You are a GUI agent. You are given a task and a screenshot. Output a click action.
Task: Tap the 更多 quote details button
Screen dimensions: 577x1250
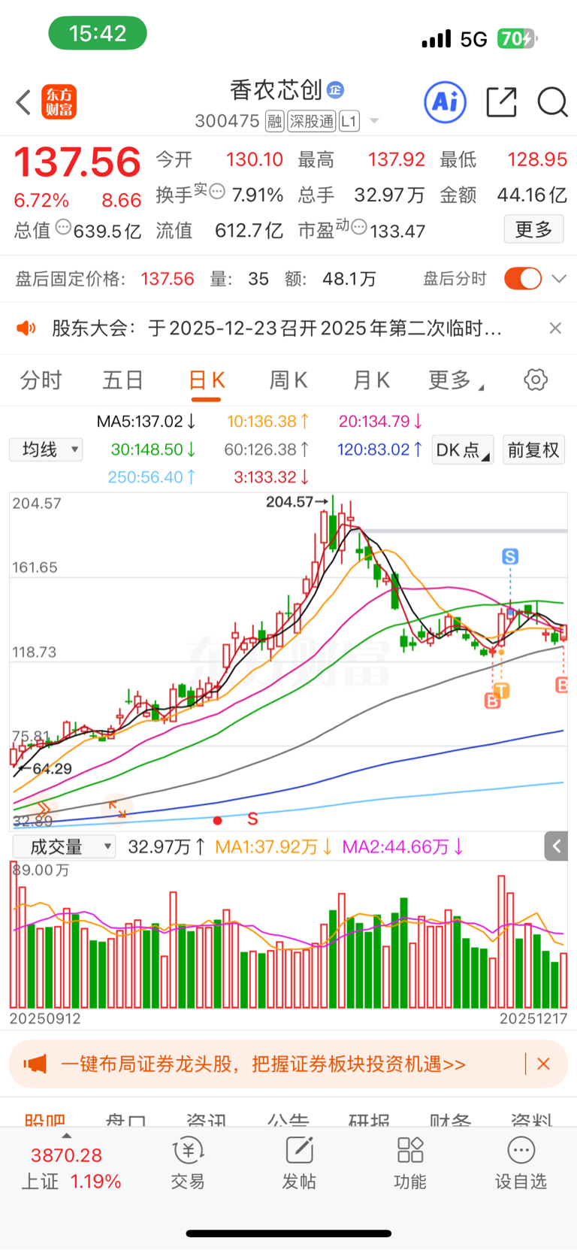[x=533, y=229]
